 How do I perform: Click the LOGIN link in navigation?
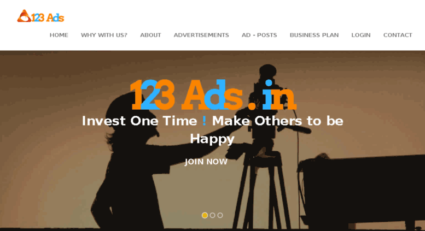pyautogui.click(x=361, y=35)
